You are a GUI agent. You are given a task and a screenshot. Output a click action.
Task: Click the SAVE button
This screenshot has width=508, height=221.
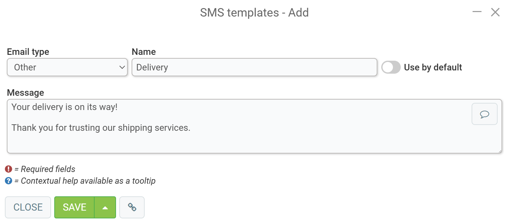pyautogui.click(x=74, y=207)
